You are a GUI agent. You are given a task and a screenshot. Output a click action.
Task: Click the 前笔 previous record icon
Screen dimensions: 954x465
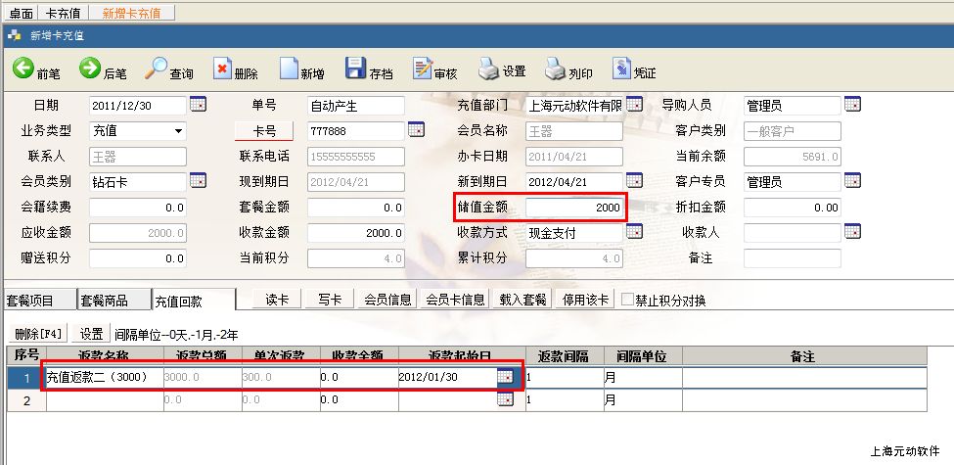(x=23, y=69)
